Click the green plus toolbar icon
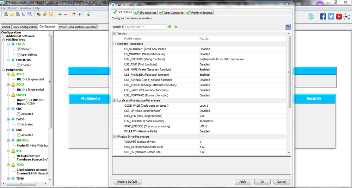This screenshot has height=188, width=352. click(x=60, y=14)
